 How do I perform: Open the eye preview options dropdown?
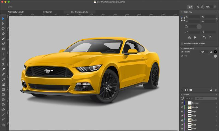click(x=192, y=8)
